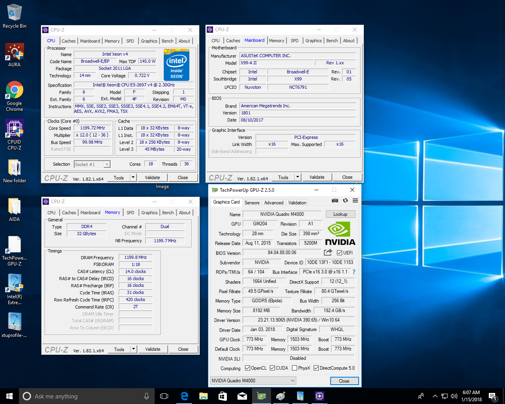Open Task View from the taskbar
The width and height of the screenshot is (505, 404).
[x=164, y=396]
